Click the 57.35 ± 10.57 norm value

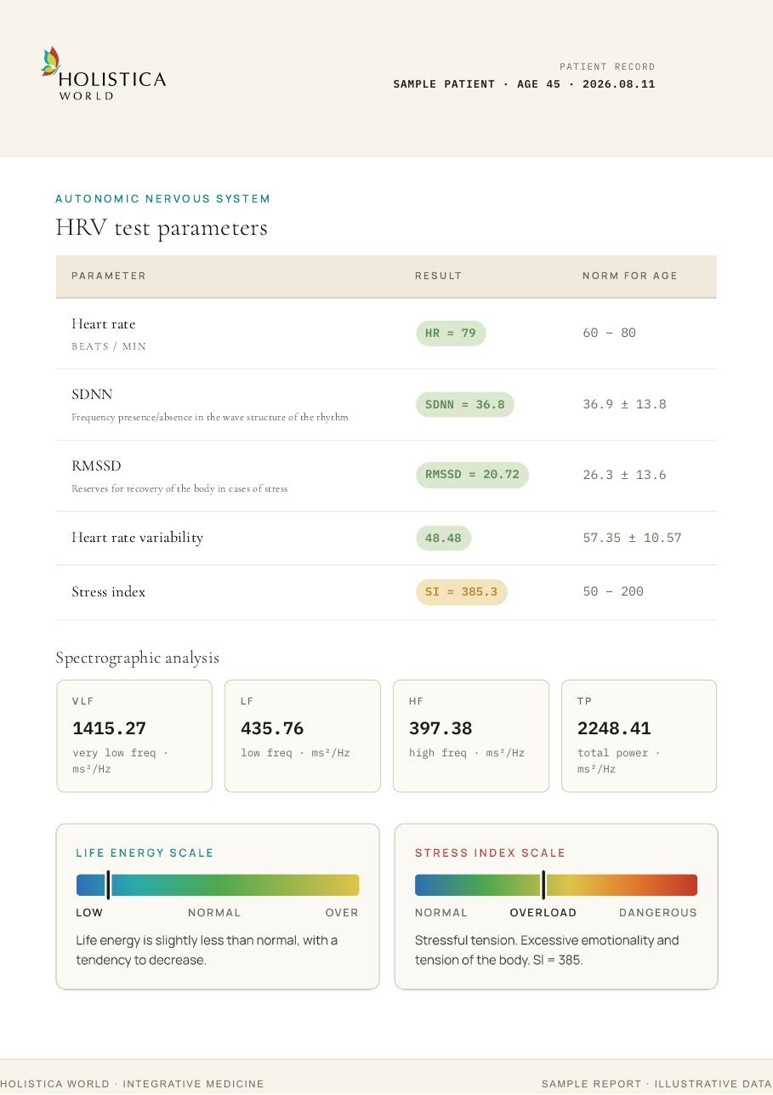point(632,538)
